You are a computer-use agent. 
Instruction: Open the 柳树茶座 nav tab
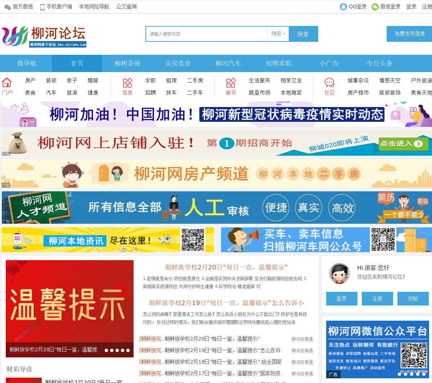tap(127, 63)
